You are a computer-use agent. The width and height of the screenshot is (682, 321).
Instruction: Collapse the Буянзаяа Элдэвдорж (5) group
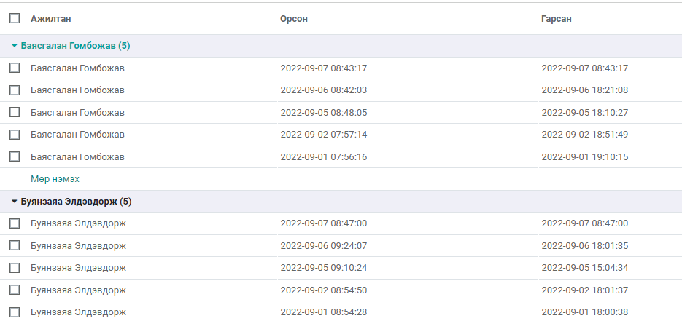point(71,202)
